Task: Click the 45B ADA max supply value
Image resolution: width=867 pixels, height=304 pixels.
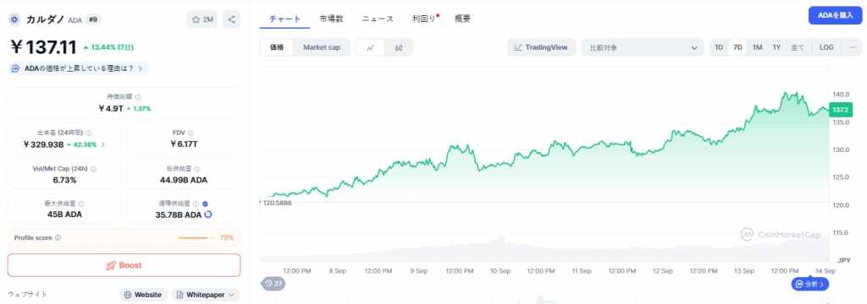Action: point(64,214)
